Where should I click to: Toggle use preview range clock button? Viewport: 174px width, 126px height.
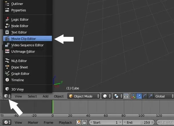pyautogui.click(x=79, y=122)
